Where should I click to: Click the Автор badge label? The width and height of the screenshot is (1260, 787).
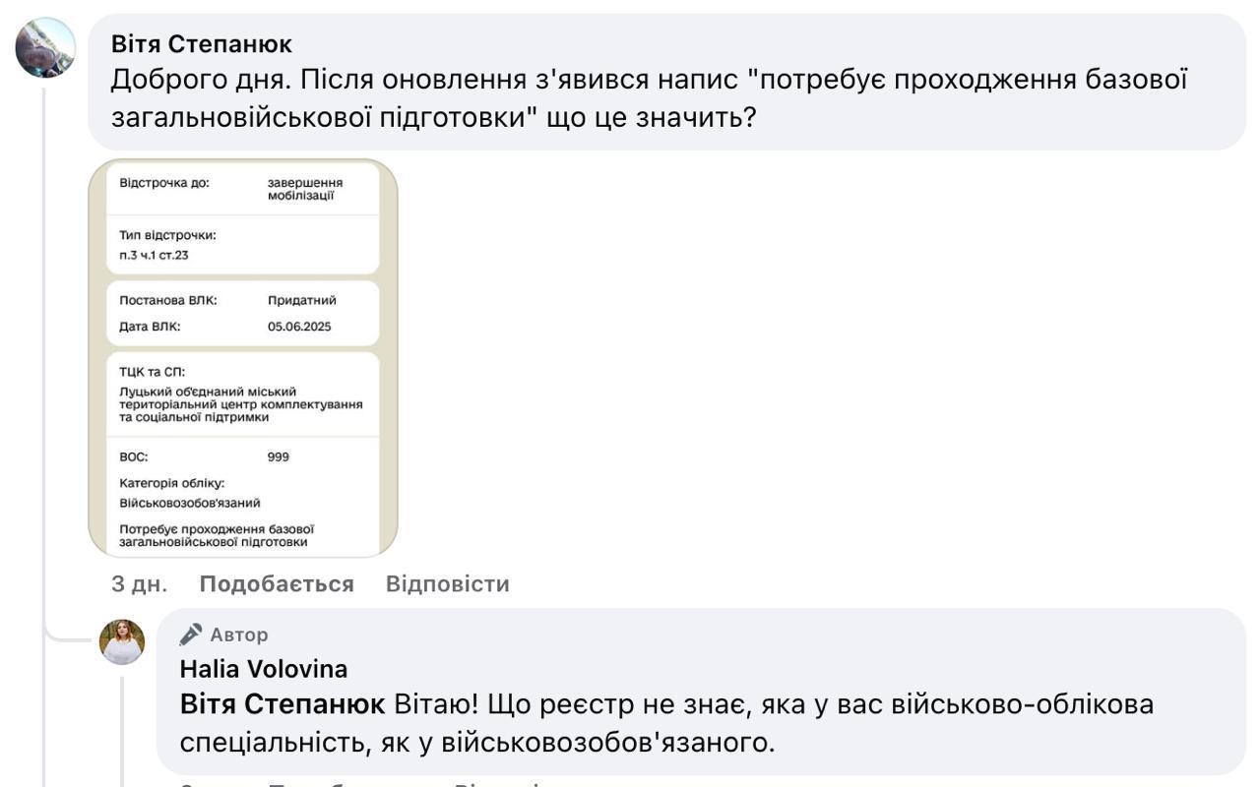point(239,635)
